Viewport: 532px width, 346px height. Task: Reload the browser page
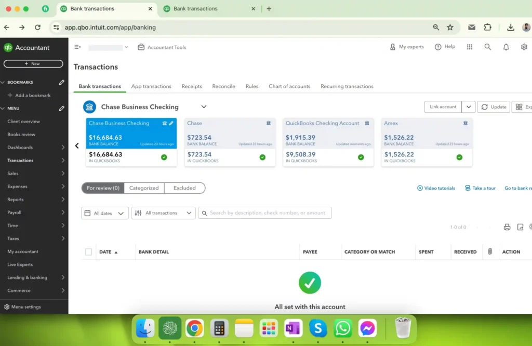[37, 27]
